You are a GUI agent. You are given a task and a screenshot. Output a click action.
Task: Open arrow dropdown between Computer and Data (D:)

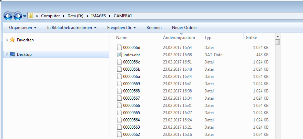pyautogui.click(x=64, y=16)
